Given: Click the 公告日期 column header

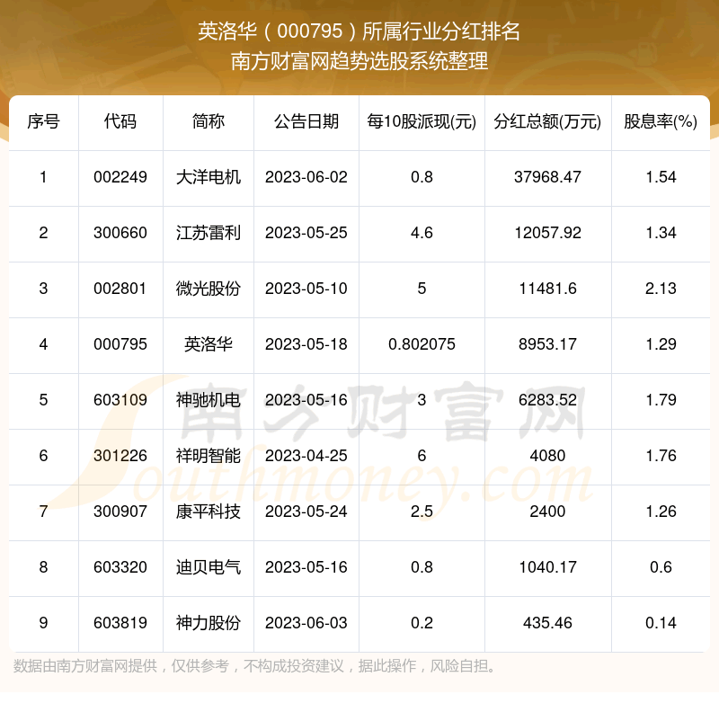Looking at the screenshot, I should coord(306,121).
